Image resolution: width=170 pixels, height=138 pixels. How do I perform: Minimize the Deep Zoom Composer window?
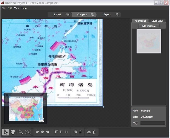click(156, 3)
